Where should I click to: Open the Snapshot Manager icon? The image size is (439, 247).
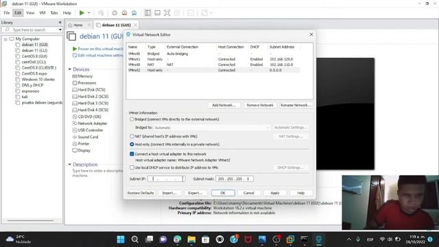[134, 13]
